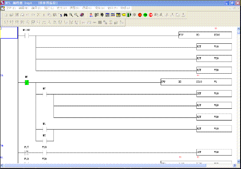Click the binoculars find icon
The image size is (241, 169).
(x=66, y=15)
